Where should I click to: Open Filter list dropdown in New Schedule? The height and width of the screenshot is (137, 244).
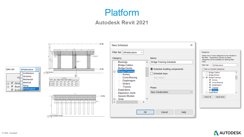click(133, 52)
